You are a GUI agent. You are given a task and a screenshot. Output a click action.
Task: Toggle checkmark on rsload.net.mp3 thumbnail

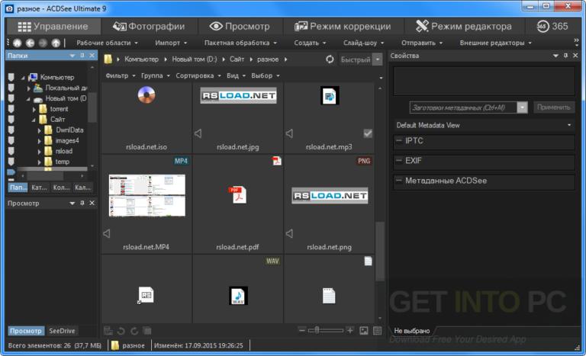(x=368, y=133)
